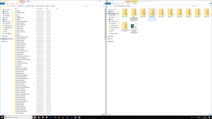Image resolution: width=212 pixels, height=119 pixels.
Task: Select the Blizzard_GuildBankUI folder row
Action: pyautogui.click(x=33, y=110)
